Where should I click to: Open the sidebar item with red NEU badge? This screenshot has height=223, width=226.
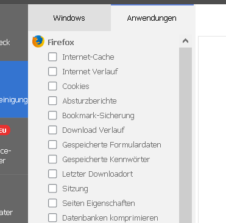(x=14, y=146)
